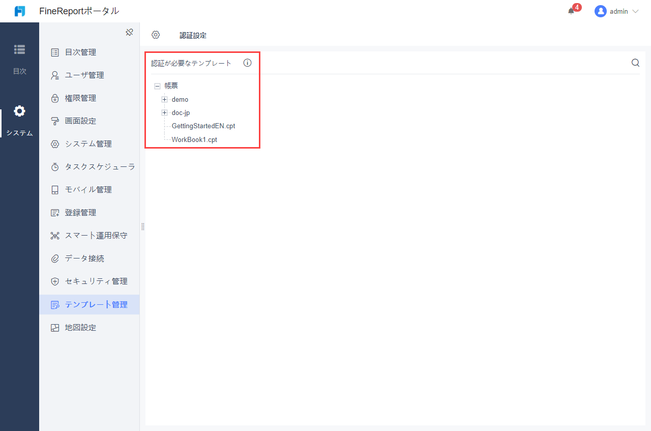
Task: Click the データ接続 paperclip icon
Action: pyautogui.click(x=55, y=258)
